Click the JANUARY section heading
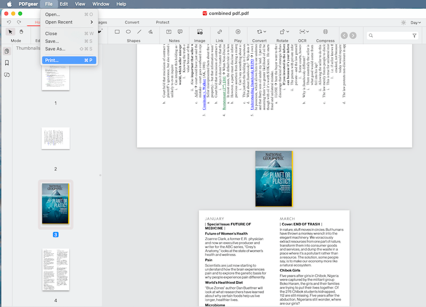This screenshot has width=426, height=307. point(215,219)
